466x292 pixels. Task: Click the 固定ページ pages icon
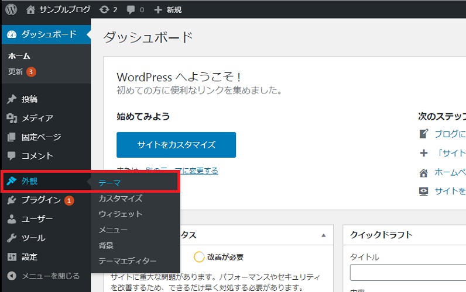[11, 137]
